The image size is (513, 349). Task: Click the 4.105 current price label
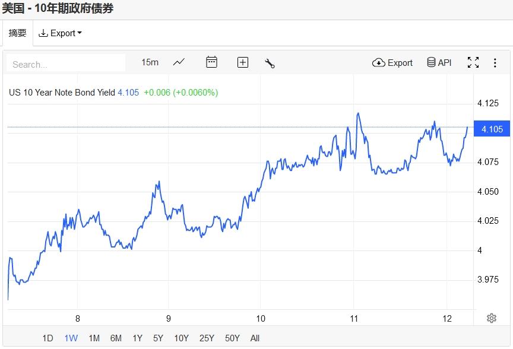click(x=492, y=129)
